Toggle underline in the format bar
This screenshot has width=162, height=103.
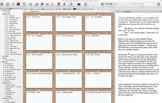(60, 9)
